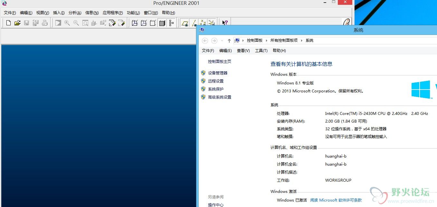Click the Save a Copy icon
This screenshot has width=437, height=207.
click(36, 23)
